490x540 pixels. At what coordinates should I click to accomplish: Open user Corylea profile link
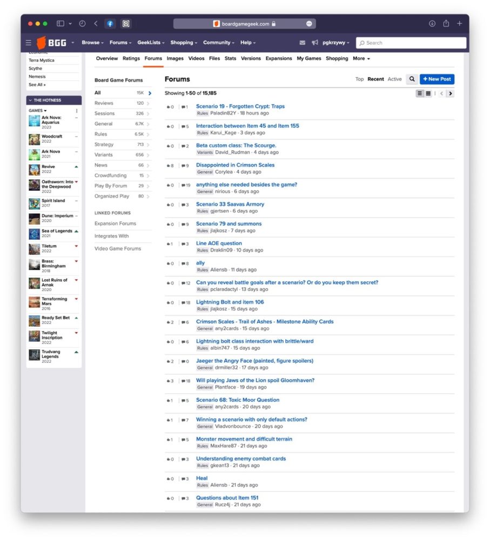(x=224, y=172)
